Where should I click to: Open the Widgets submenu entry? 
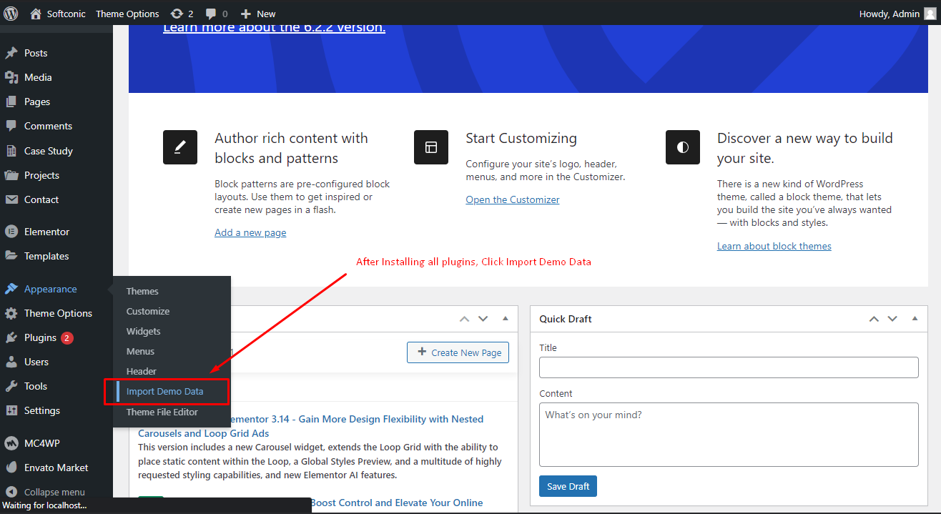(x=144, y=331)
